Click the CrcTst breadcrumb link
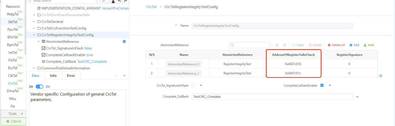The height and width of the screenshot is (126, 395). (x=151, y=7)
